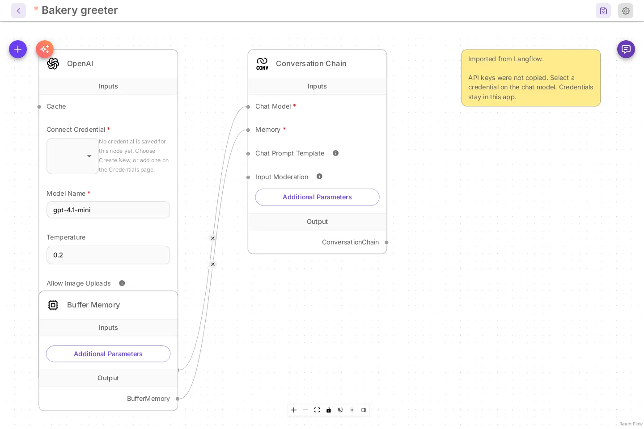Toggle the canvas interactivity lock icon
Viewport: 644px width, 429px height.
pyautogui.click(x=329, y=410)
